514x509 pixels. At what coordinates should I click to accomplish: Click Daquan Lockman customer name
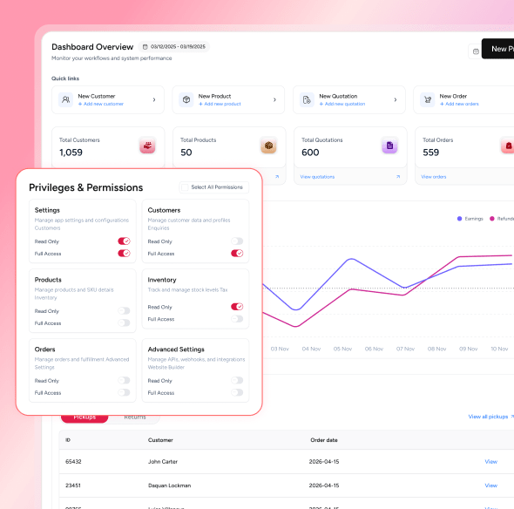[170, 485]
